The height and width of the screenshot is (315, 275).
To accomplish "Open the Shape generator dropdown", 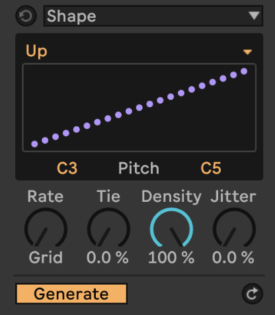I will 153,16.
